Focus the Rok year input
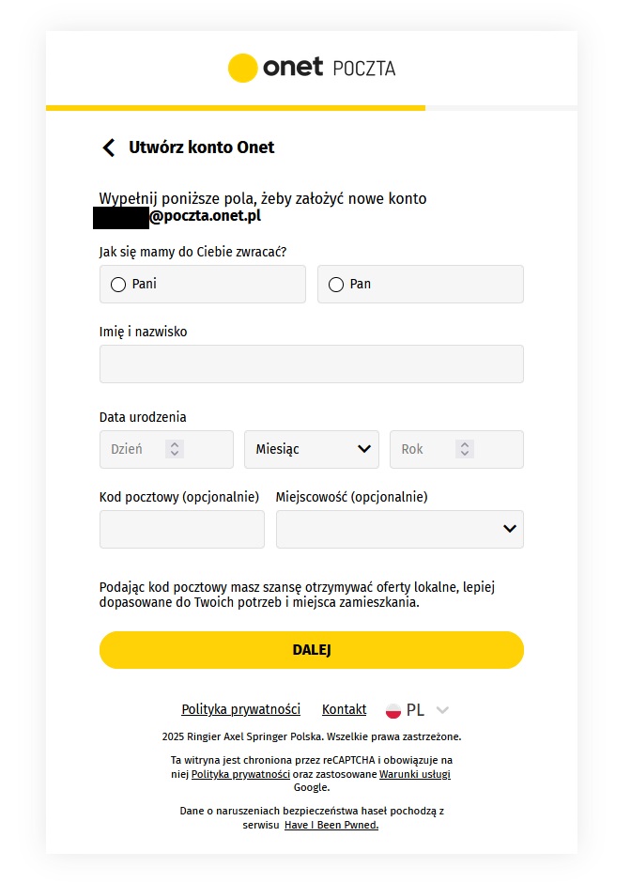Screen dimensions: 631x883 pyautogui.click(x=418, y=449)
